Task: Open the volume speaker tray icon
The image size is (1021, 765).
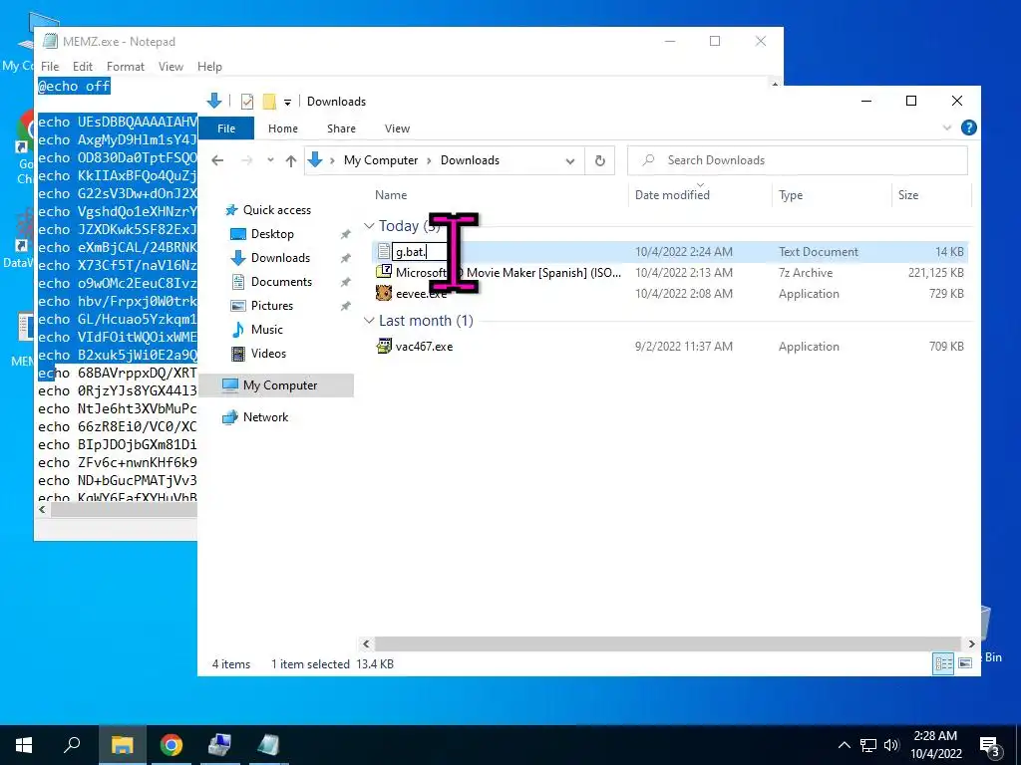Action: pyautogui.click(x=891, y=745)
